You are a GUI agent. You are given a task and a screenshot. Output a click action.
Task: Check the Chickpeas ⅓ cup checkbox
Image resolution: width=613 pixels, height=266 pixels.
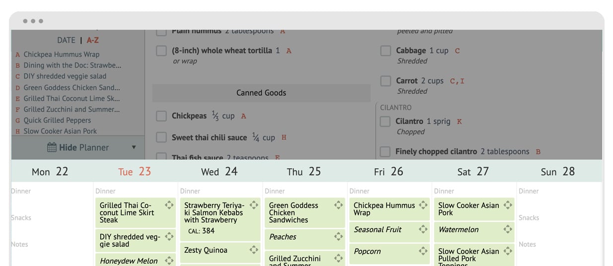pyautogui.click(x=161, y=116)
